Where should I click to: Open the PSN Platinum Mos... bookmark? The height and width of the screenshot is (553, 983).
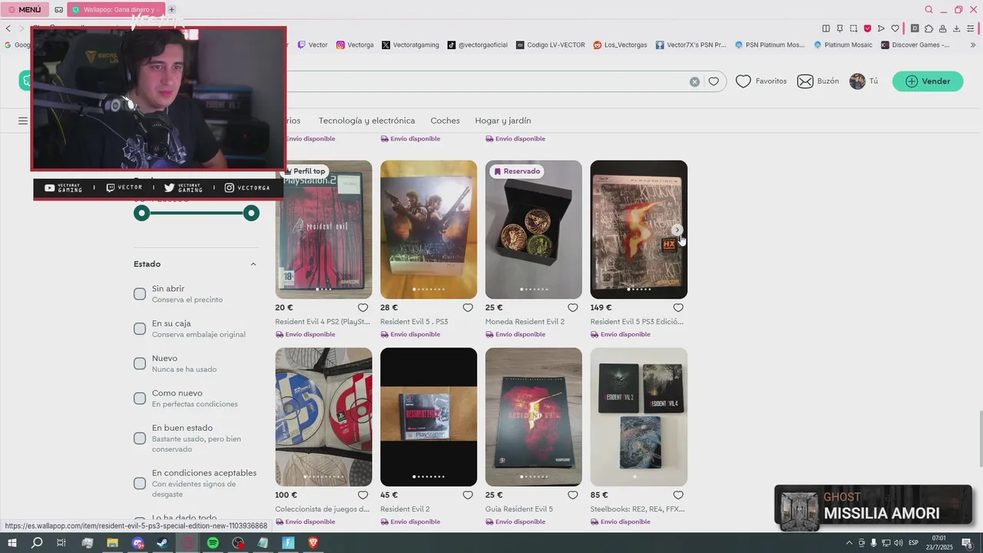pos(770,45)
